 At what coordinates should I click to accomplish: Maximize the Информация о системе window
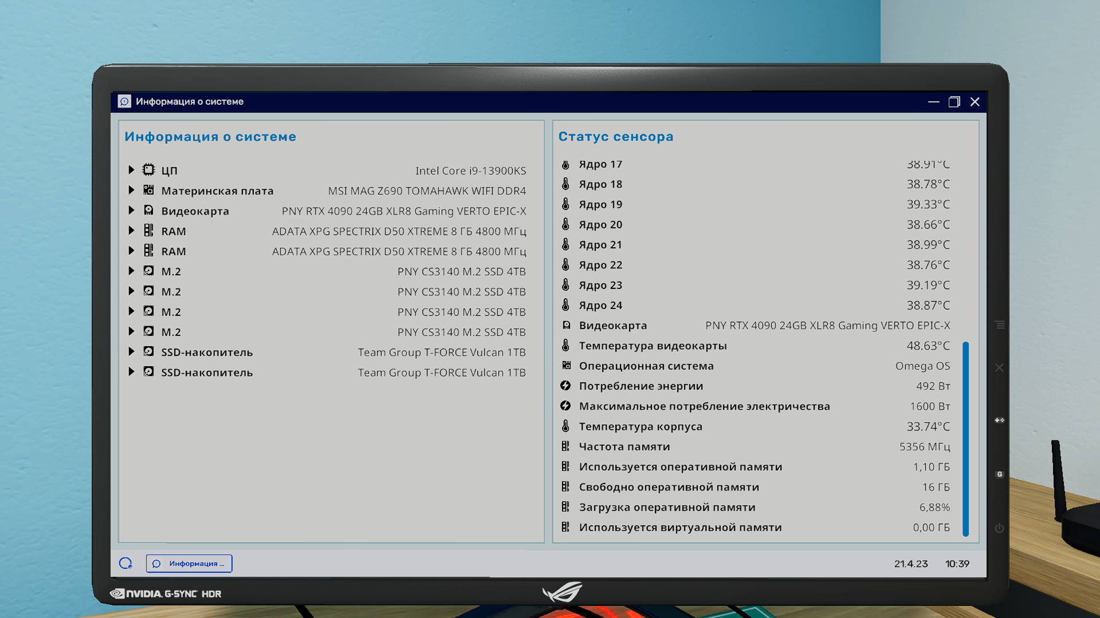[x=954, y=102]
